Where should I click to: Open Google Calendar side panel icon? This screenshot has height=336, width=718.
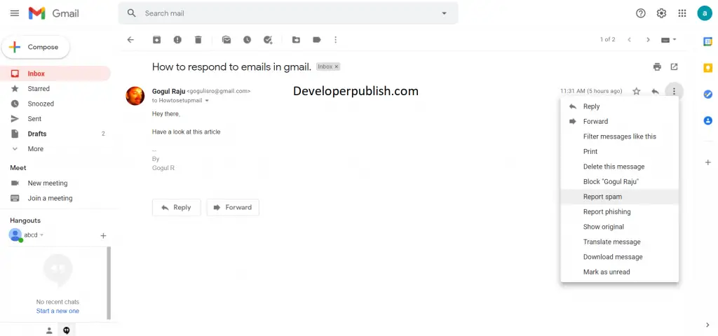pyautogui.click(x=708, y=41)
